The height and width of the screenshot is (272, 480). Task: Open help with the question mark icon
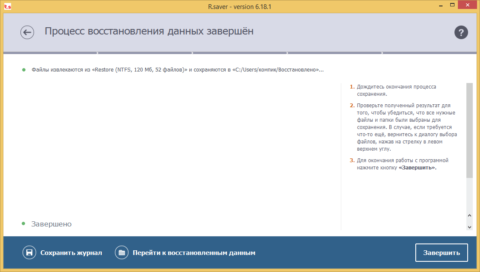pos(461,32)
